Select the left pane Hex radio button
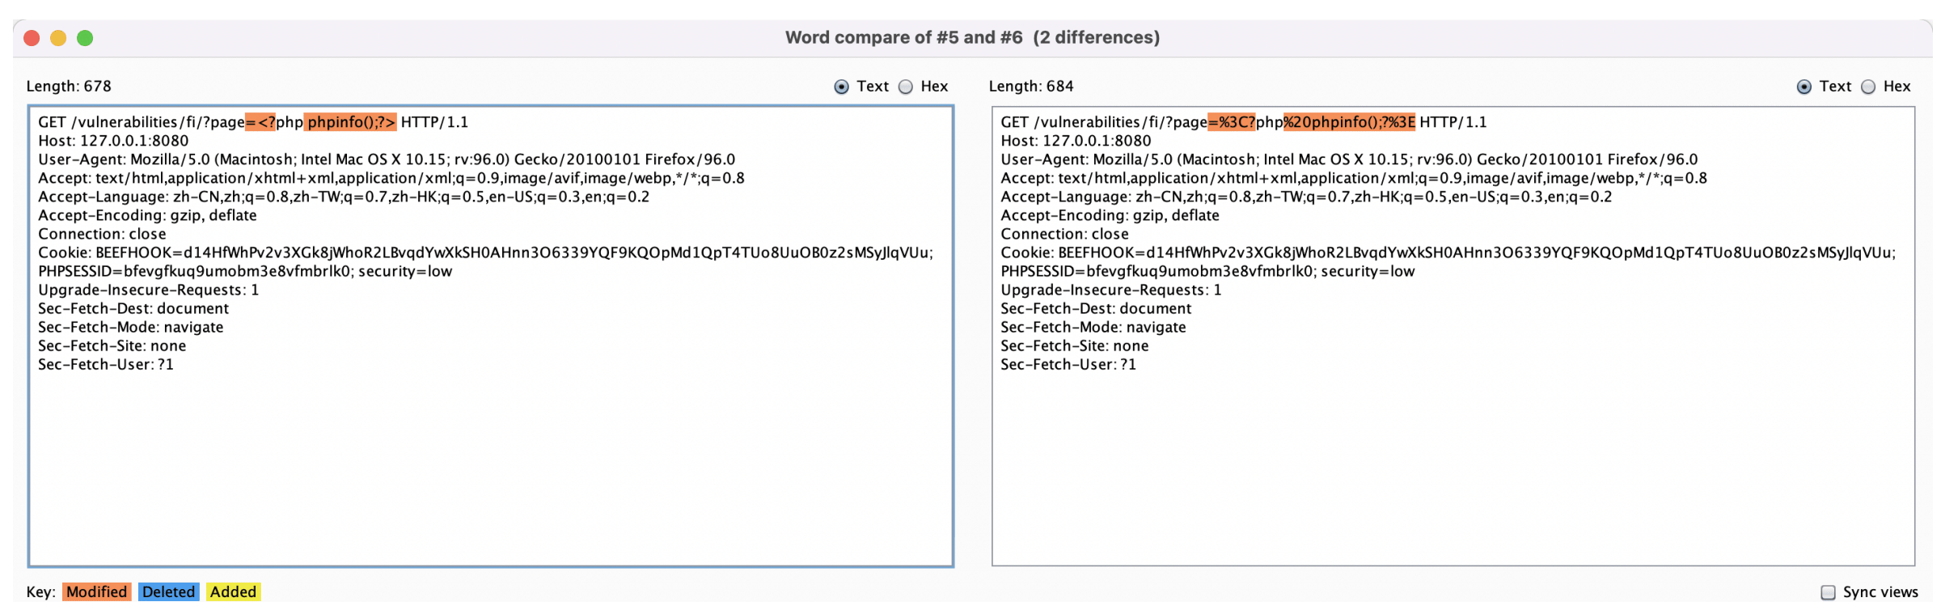 tap(906, 87)
